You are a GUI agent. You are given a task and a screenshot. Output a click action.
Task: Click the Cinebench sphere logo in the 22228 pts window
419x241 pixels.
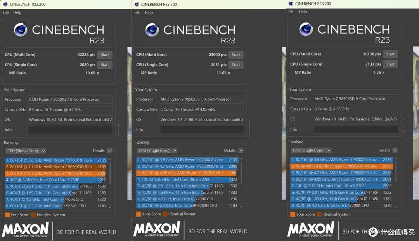tap(21, 29)
